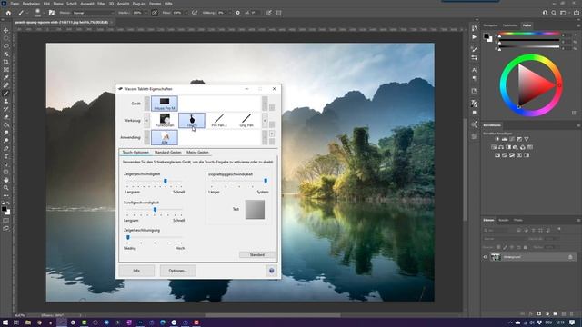Viewport: 582px width, 327px height.
Task: Toggle pressure for opacity button
Action: 155,13
